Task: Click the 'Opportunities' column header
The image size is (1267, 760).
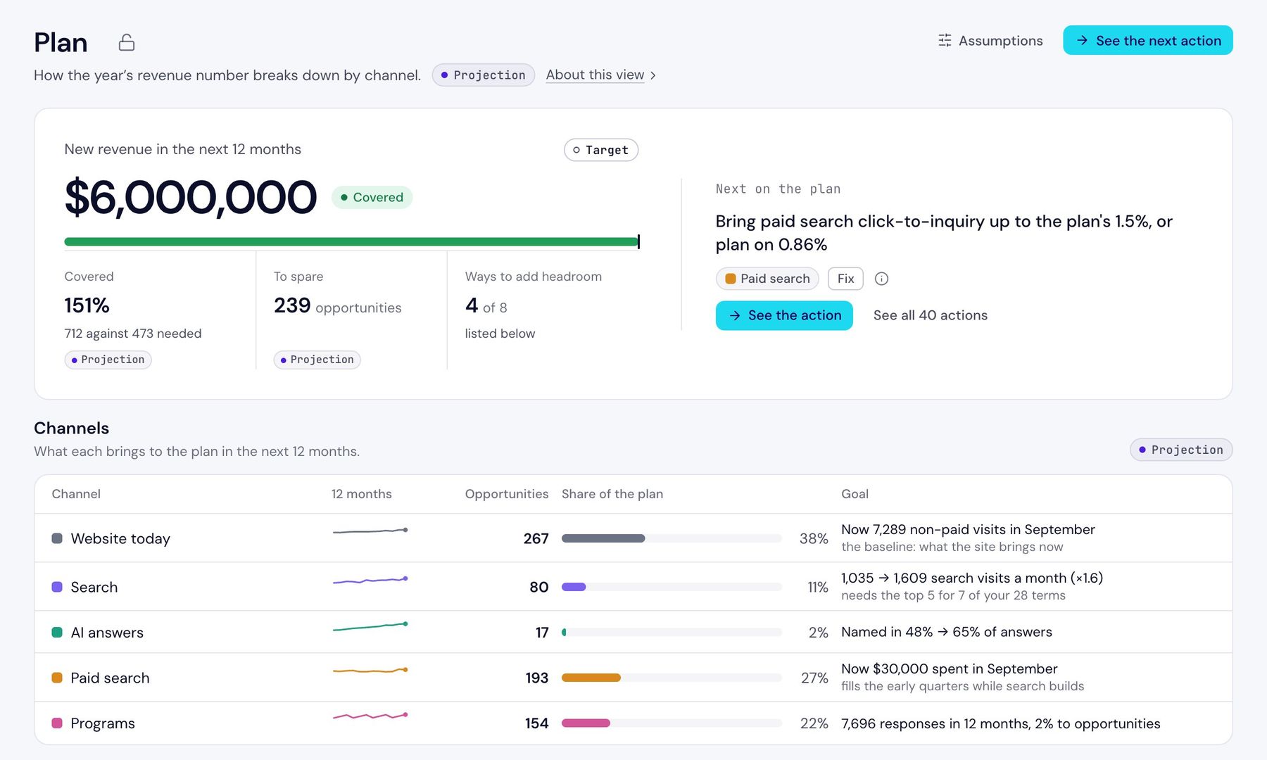Action: click(506, 494)
